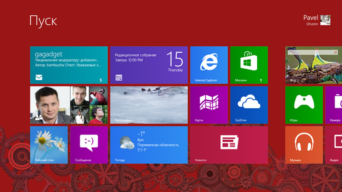342x192 pixels.
Task: Open the gagadget mail tile
Action: 69,65
